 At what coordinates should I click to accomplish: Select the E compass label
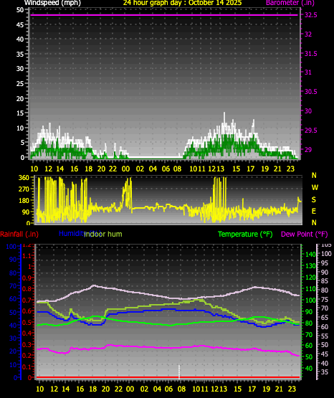pos(314,211)
